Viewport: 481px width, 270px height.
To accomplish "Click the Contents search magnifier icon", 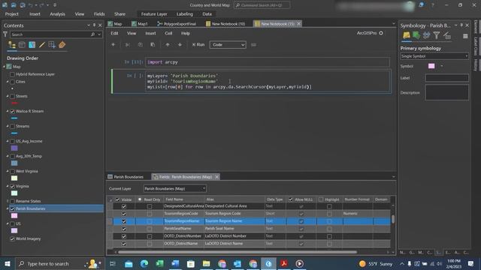I will (x=93, y=34).
